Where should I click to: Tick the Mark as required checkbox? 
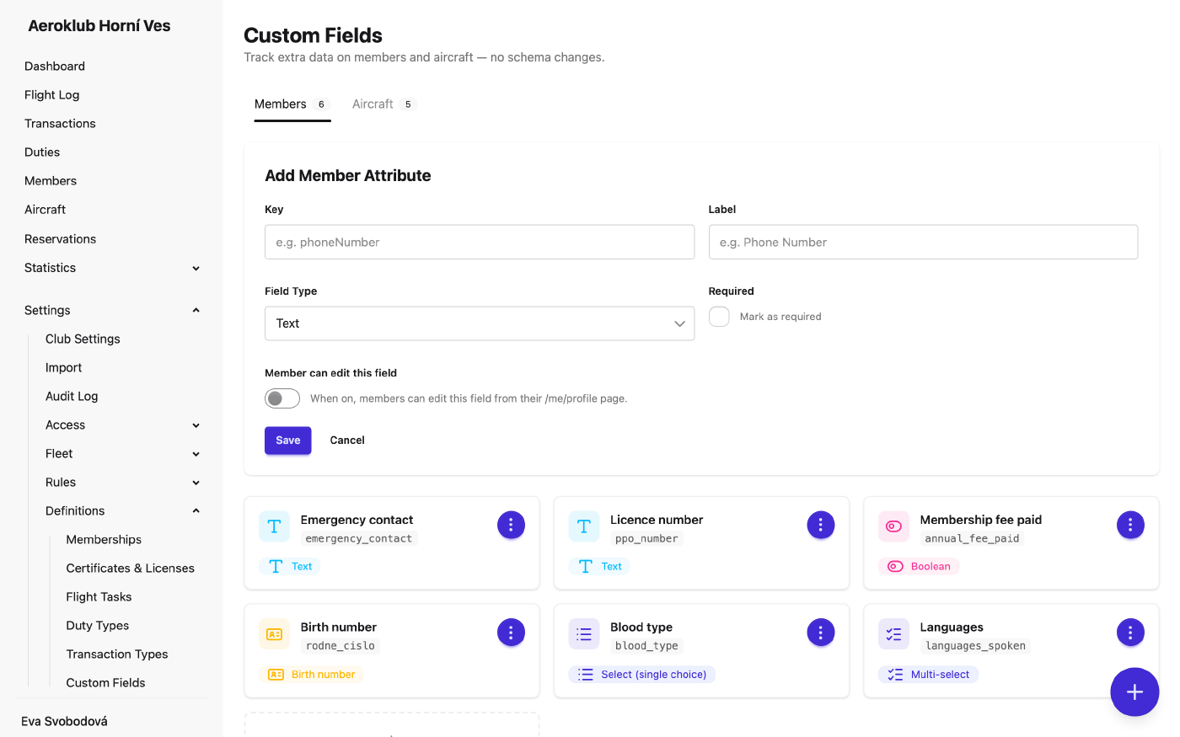719,317
